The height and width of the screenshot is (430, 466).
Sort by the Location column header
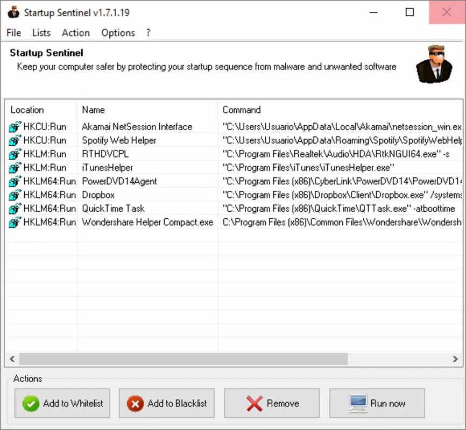pos(41,110)
